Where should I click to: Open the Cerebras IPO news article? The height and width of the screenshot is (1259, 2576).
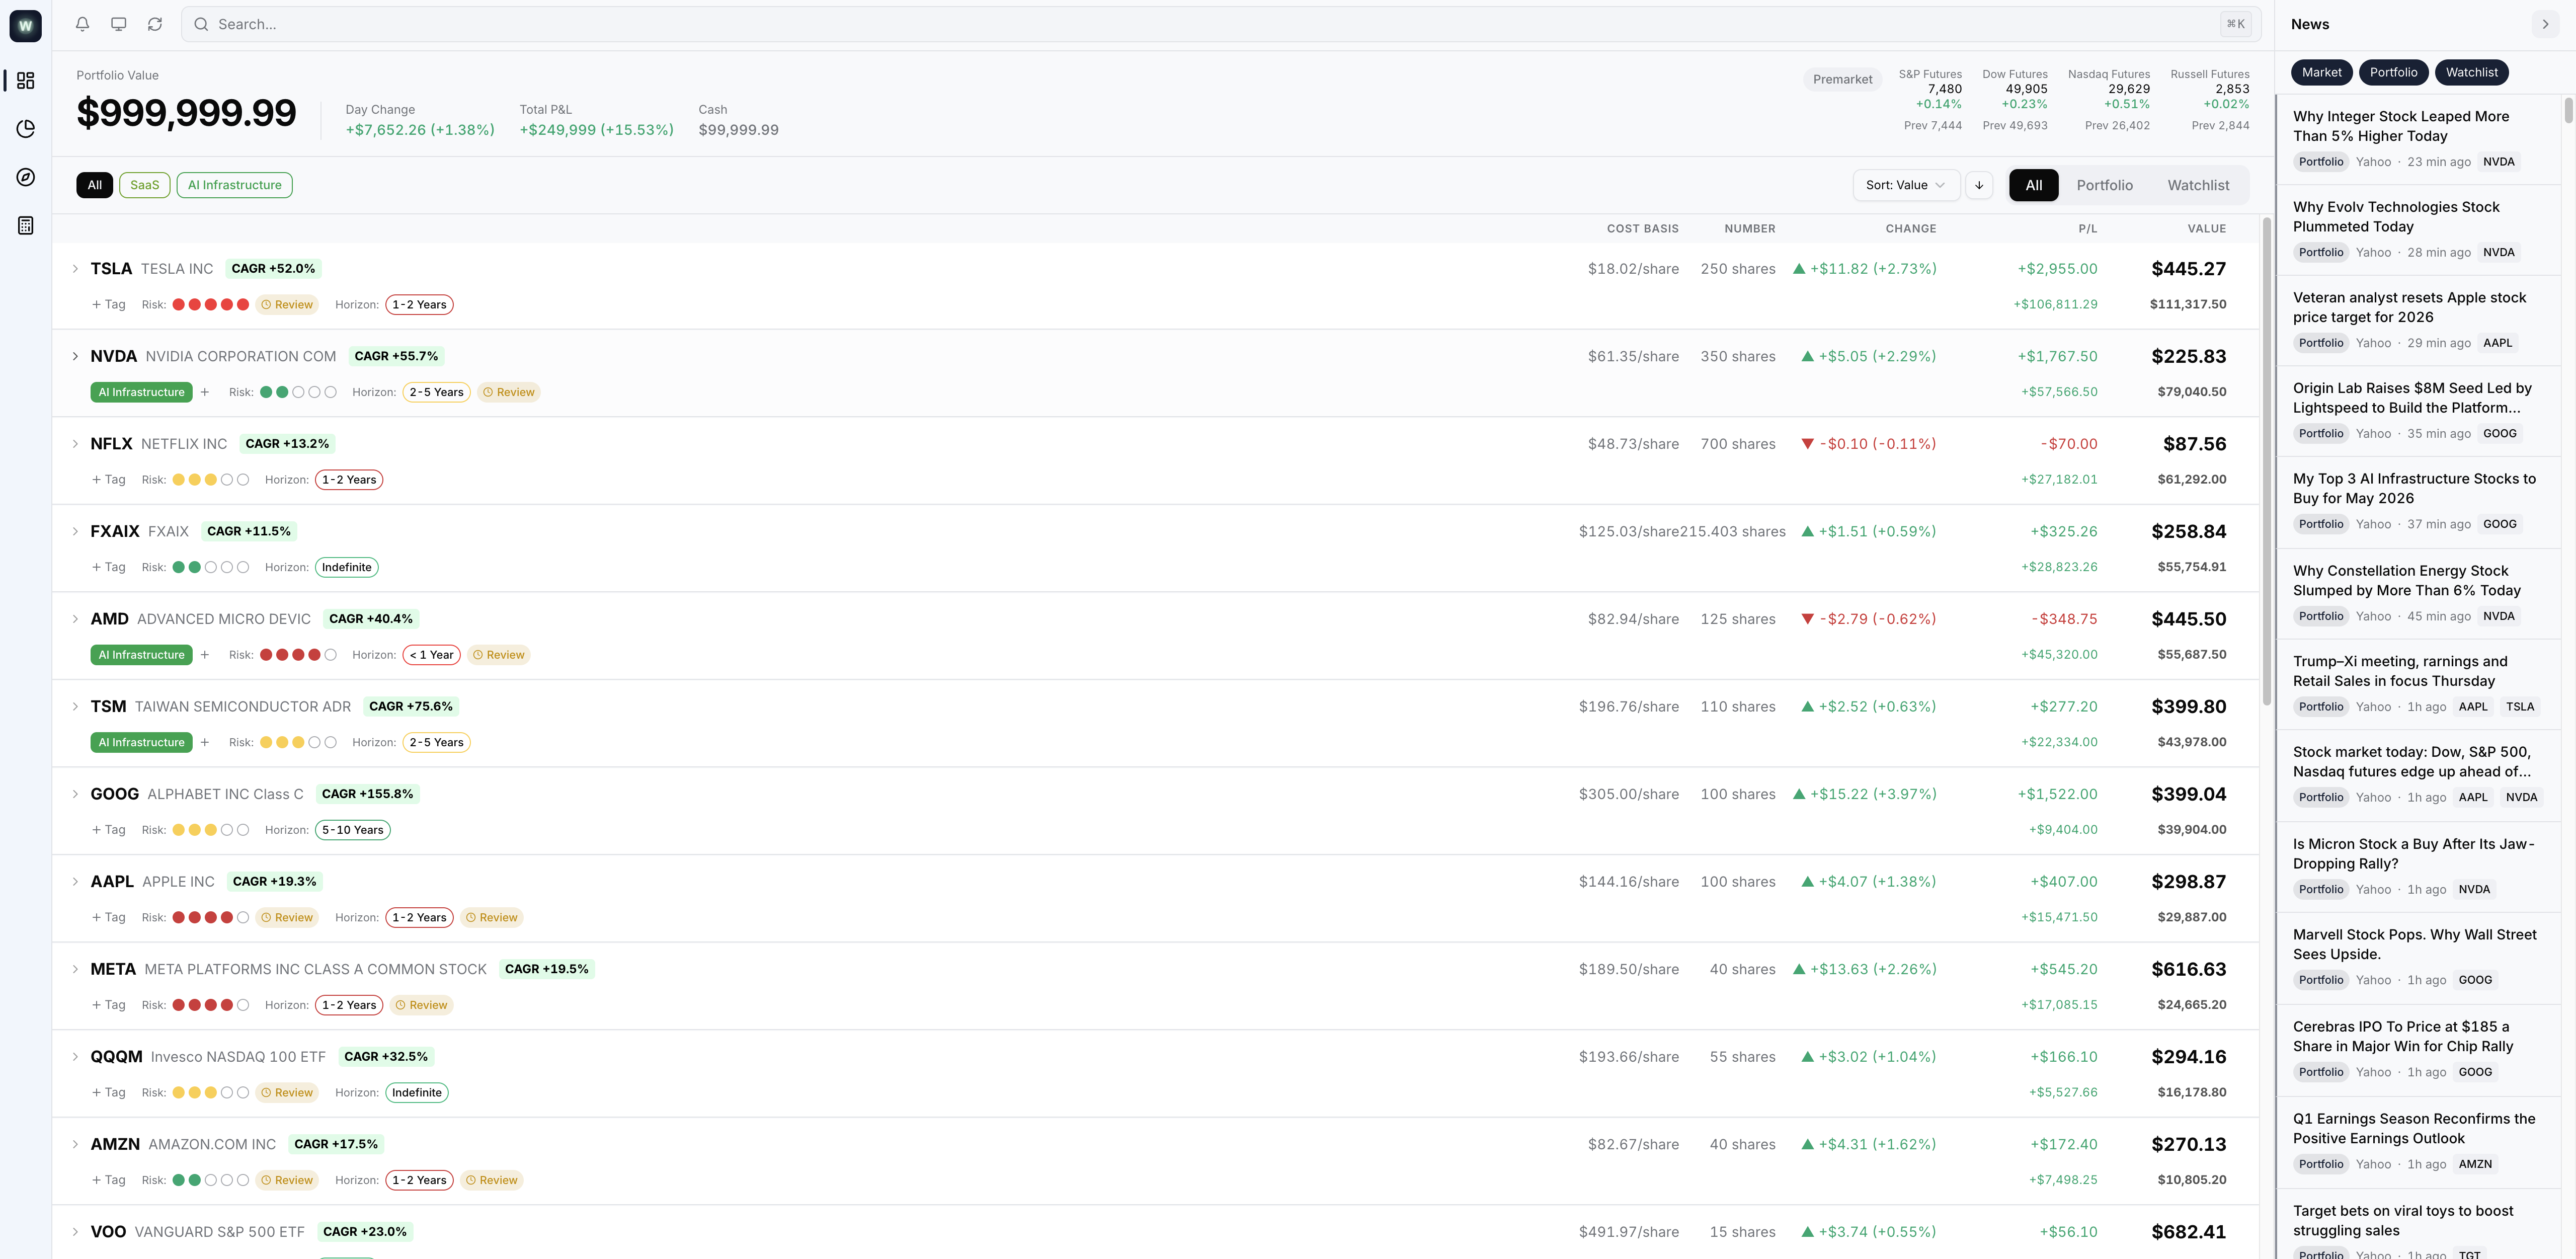2418,1050
